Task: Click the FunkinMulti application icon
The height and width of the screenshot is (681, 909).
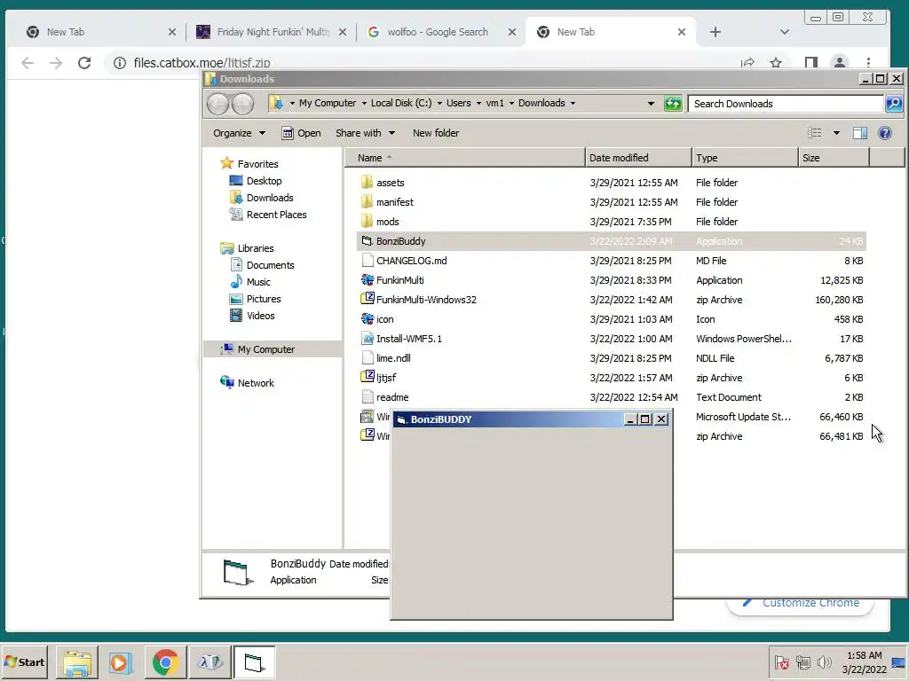Action: [x=367, y=280]
